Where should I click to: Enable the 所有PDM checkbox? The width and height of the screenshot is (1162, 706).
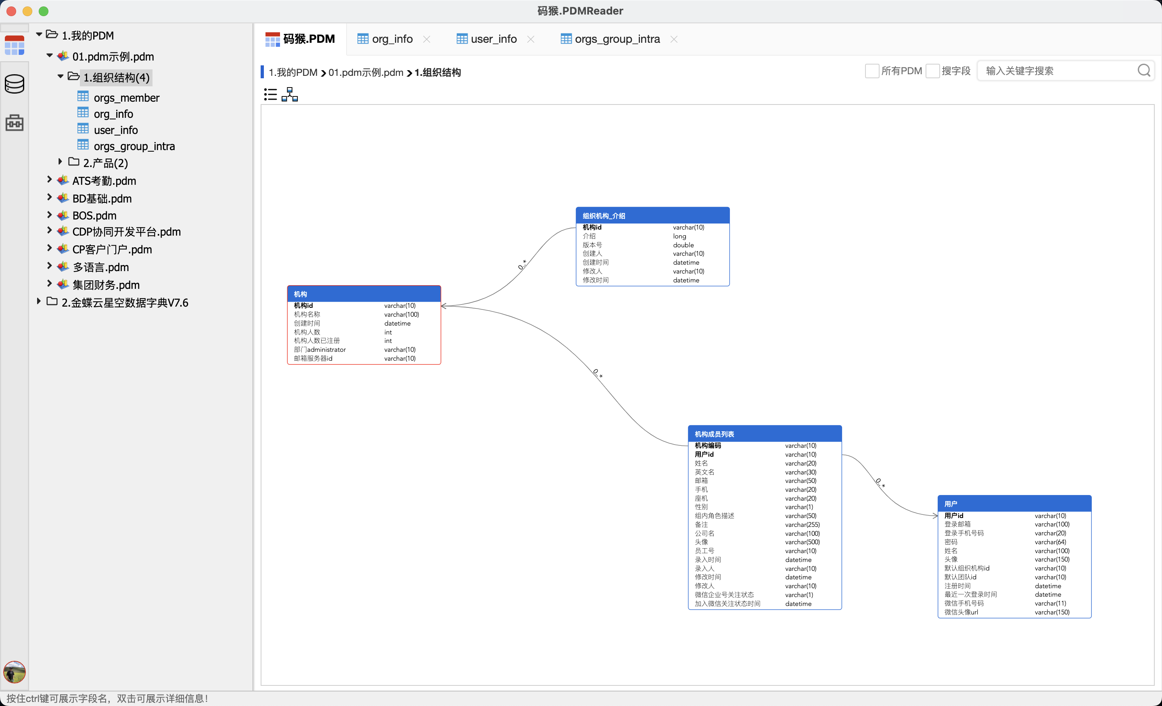click(871, 71)
